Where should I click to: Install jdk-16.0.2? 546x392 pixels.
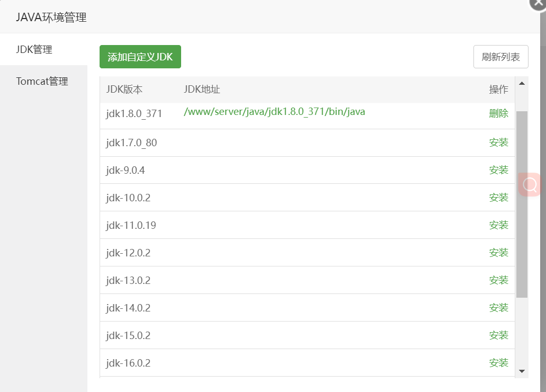point(498,363)
